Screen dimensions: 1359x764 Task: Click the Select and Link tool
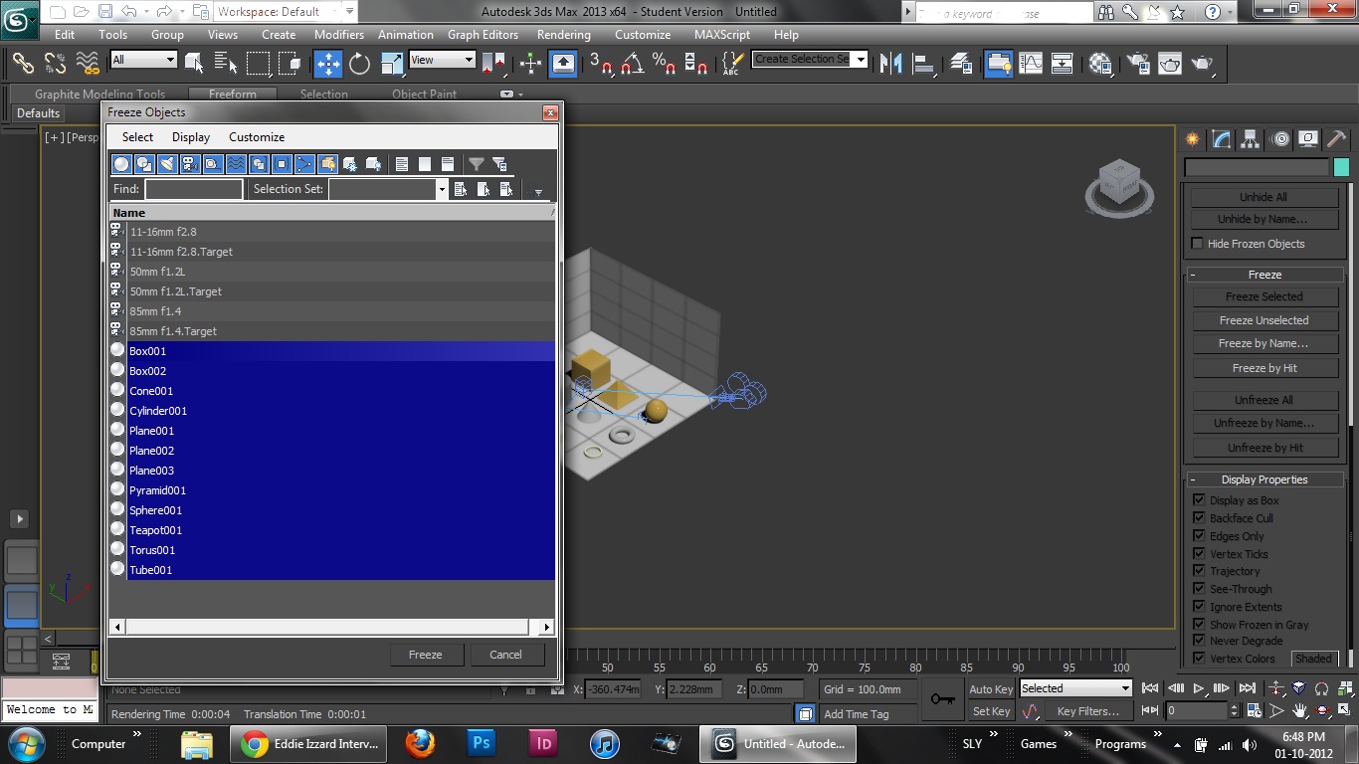point(23,64)
